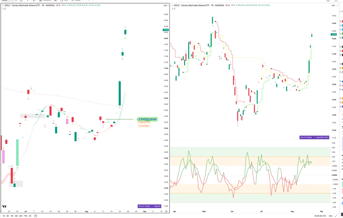Click the Apr label on right time axis
Viewport: 343px width, 218px height.
[175, 211]
